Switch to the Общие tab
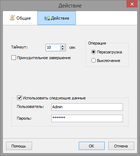The image size is (140, 156). coord(20,18)
